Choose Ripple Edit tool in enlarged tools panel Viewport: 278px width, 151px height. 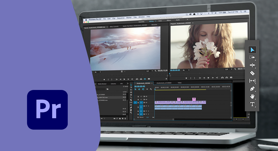pos(252,65)
